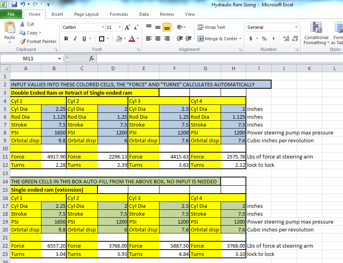The image size is (343, 263).
Task: Open the Page Layout tab
Action: tap(86, 14)
